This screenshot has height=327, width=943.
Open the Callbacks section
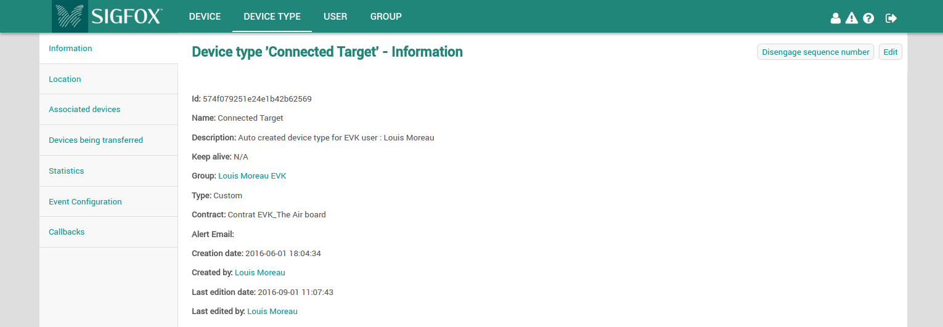point(108,232)
